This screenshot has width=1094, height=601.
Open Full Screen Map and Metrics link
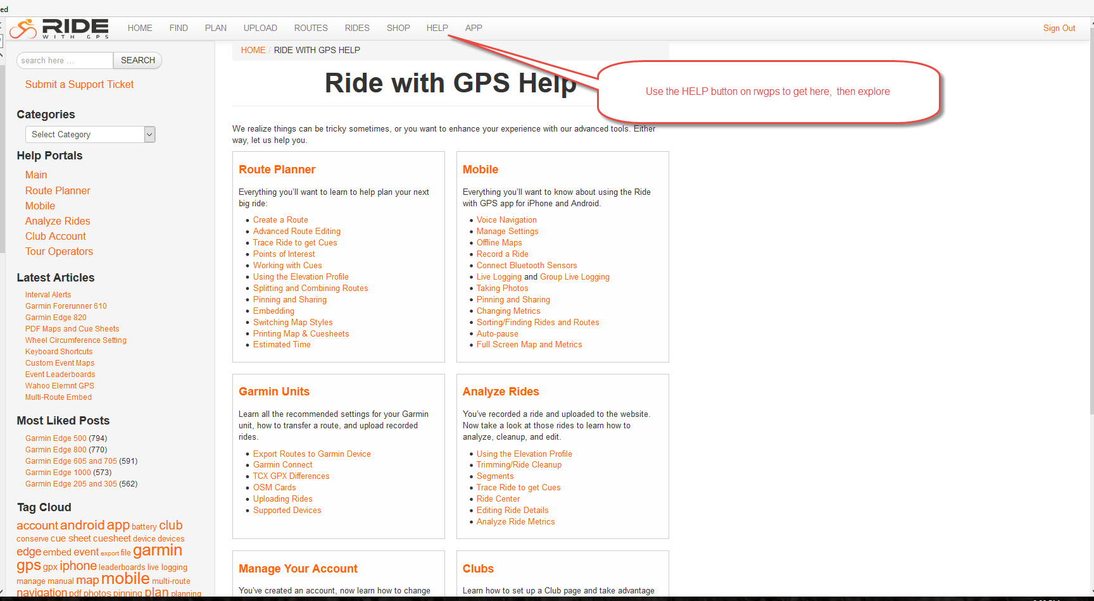point(529,345)
